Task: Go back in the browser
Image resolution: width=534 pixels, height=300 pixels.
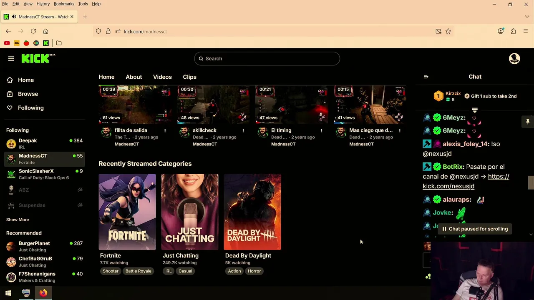Action: [x=8, y=31]
